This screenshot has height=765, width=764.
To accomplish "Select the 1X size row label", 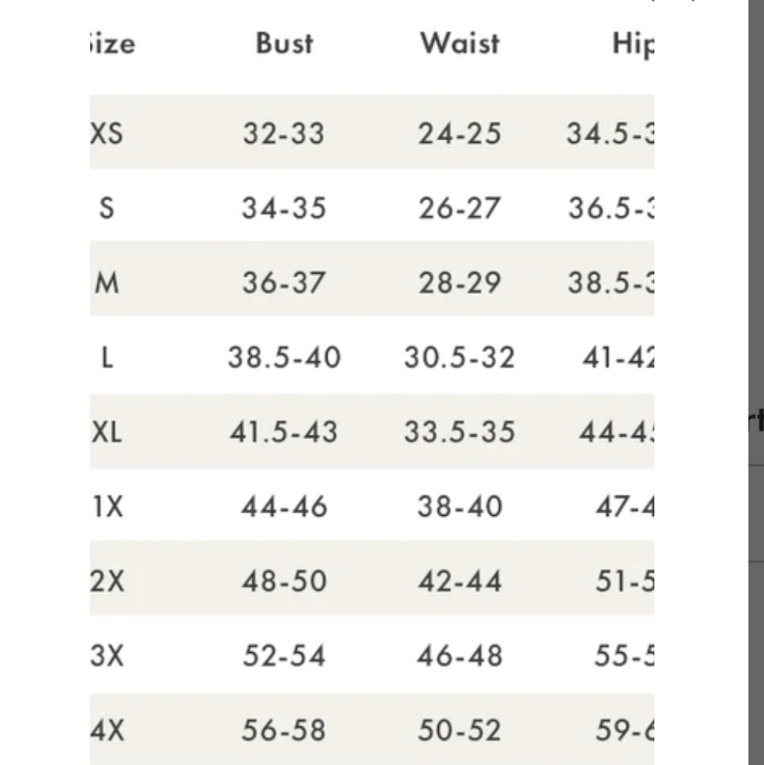I will tap(107, 506).
